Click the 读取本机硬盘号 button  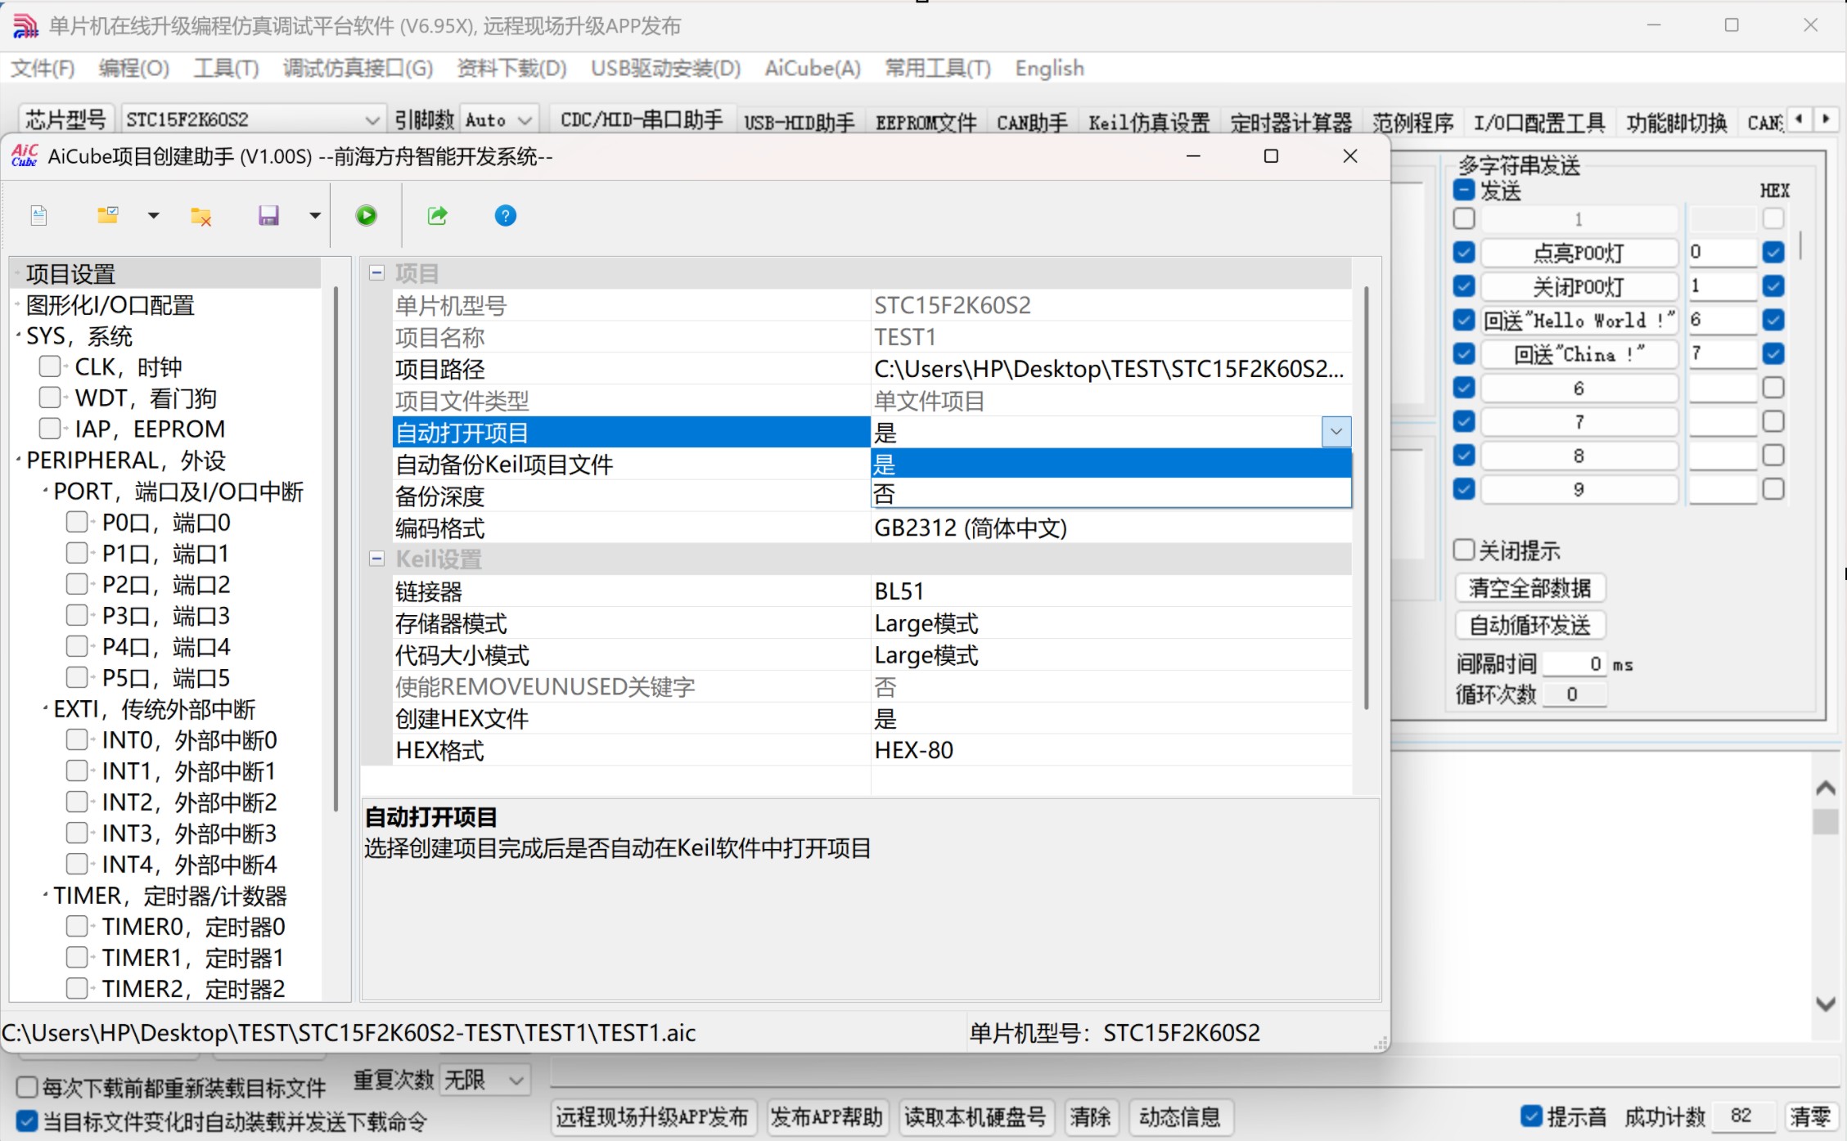(975, 1116)
